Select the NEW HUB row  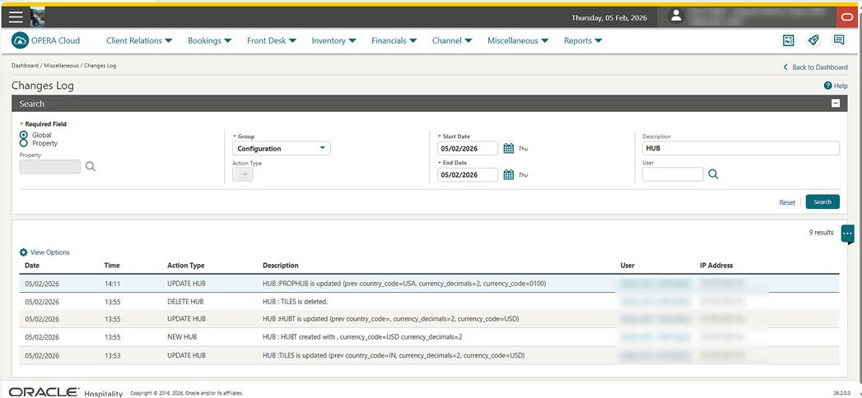[x=429, y=336]
